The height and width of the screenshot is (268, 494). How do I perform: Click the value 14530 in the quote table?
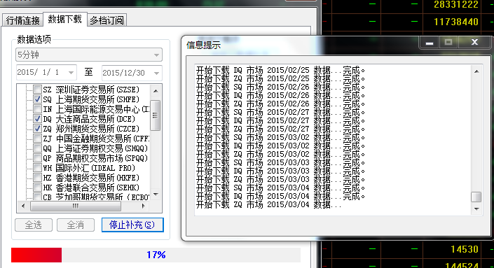[x=465, y=249]
